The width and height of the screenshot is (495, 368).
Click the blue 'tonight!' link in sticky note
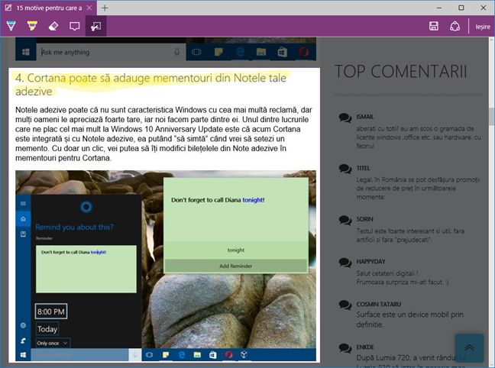tap(254, 200)
